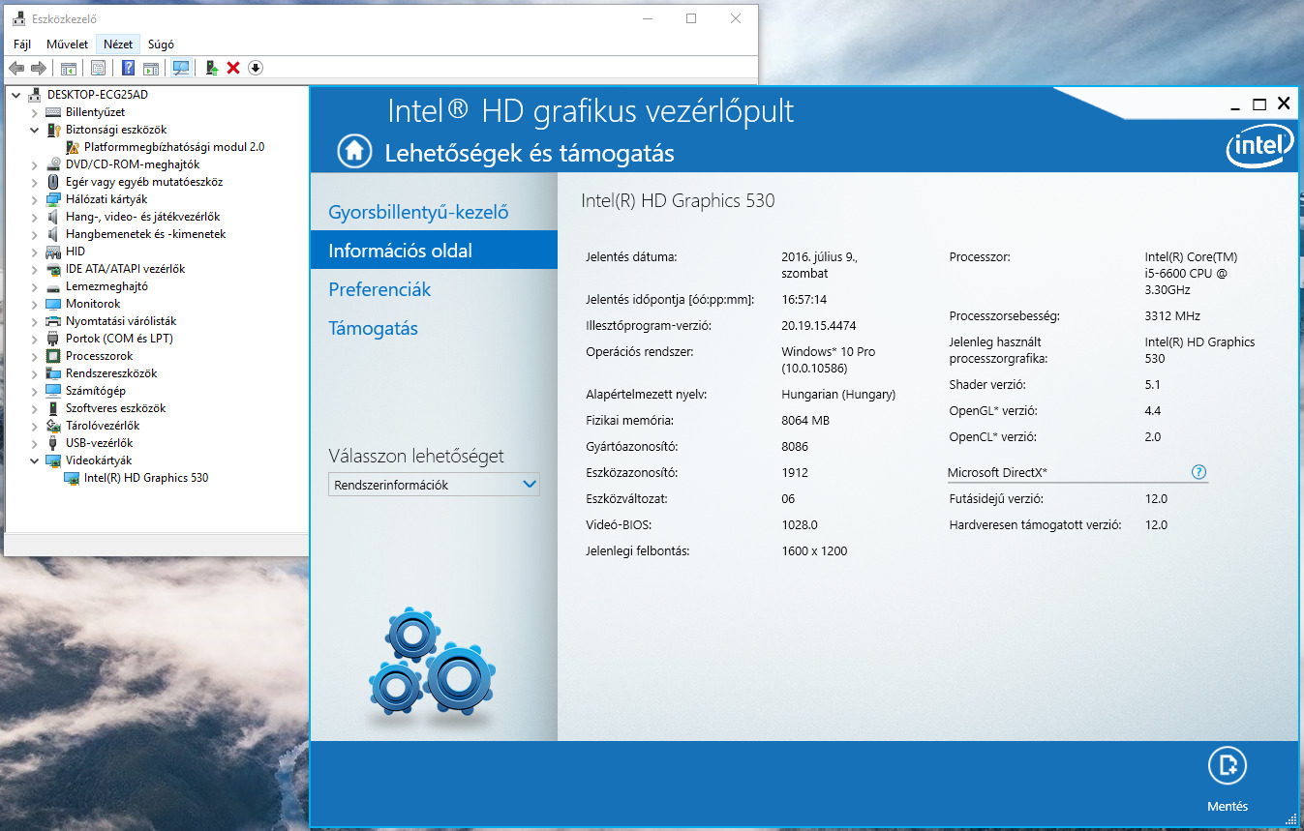Viewport: 1304px width, 831px height.
Task: Open the Rendszerinformációk dropdown
Action: 434,485
